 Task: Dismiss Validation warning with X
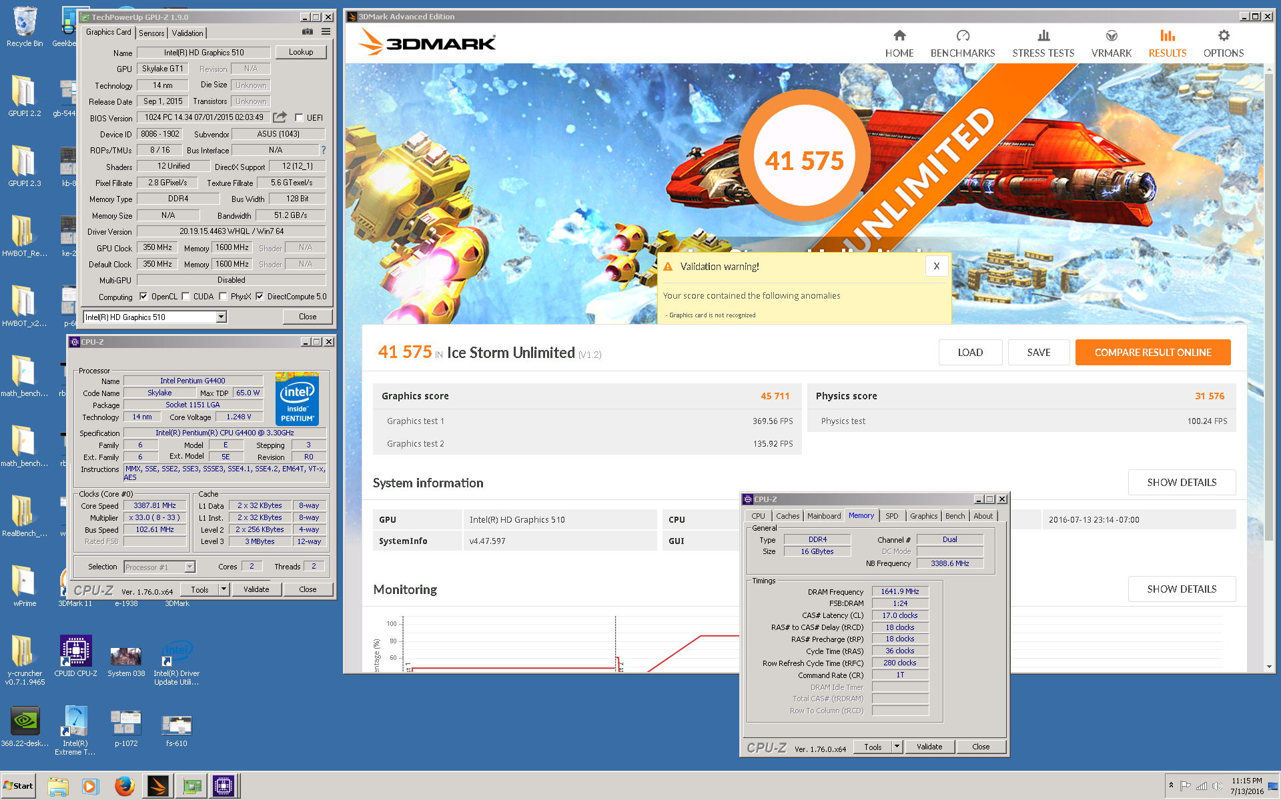[x=937, y=266]
